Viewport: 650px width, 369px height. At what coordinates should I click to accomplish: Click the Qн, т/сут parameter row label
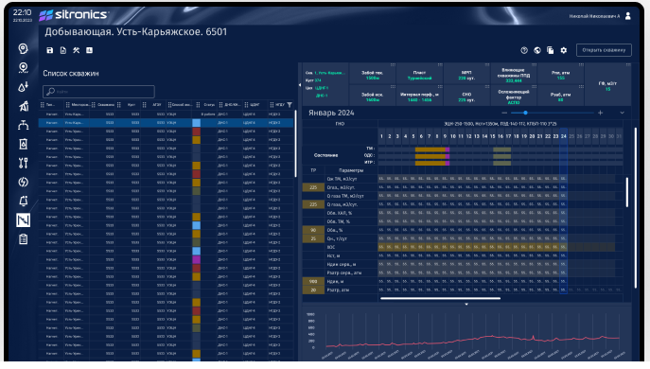(x=337, y=238)
